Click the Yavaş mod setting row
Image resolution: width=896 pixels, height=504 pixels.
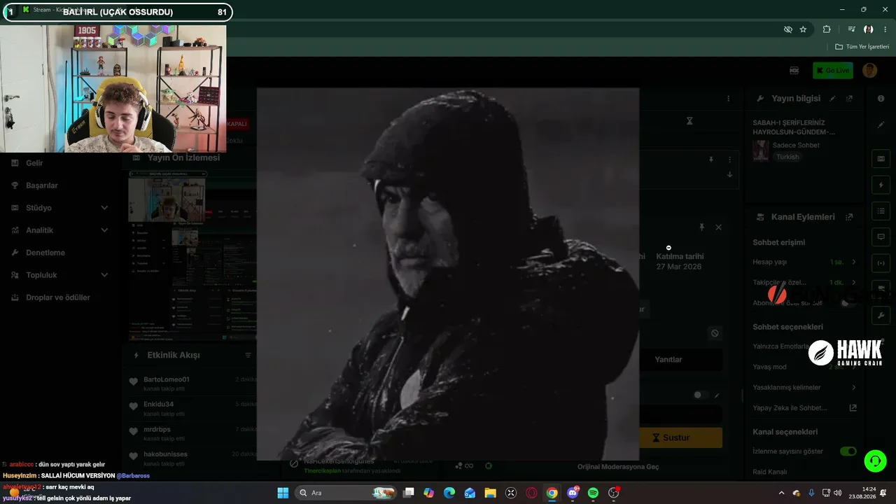coord(805,367)
